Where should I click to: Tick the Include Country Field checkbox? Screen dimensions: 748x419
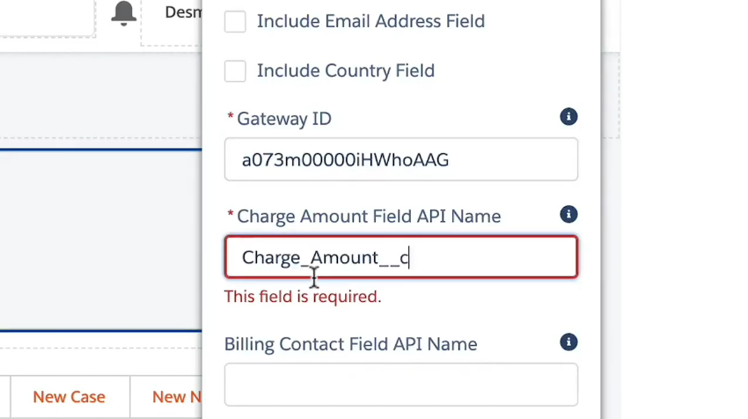235,71
